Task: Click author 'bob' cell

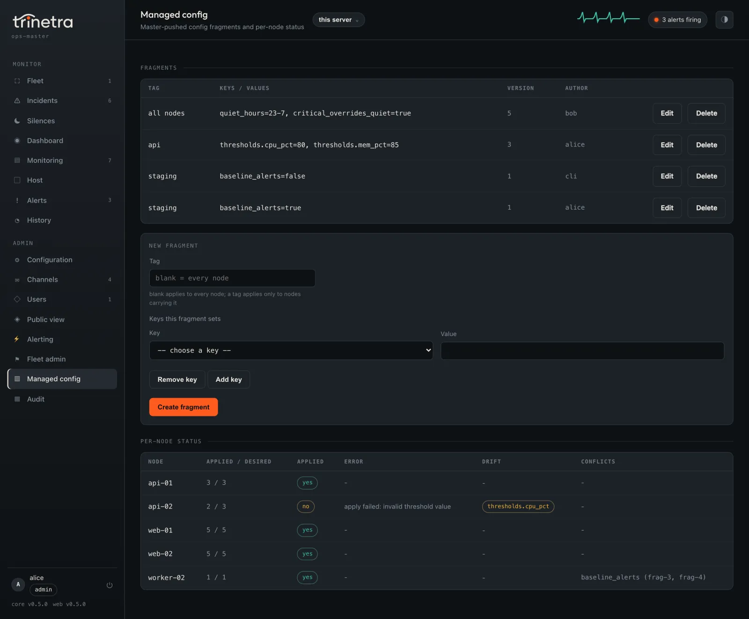Action: pos(571,113)
